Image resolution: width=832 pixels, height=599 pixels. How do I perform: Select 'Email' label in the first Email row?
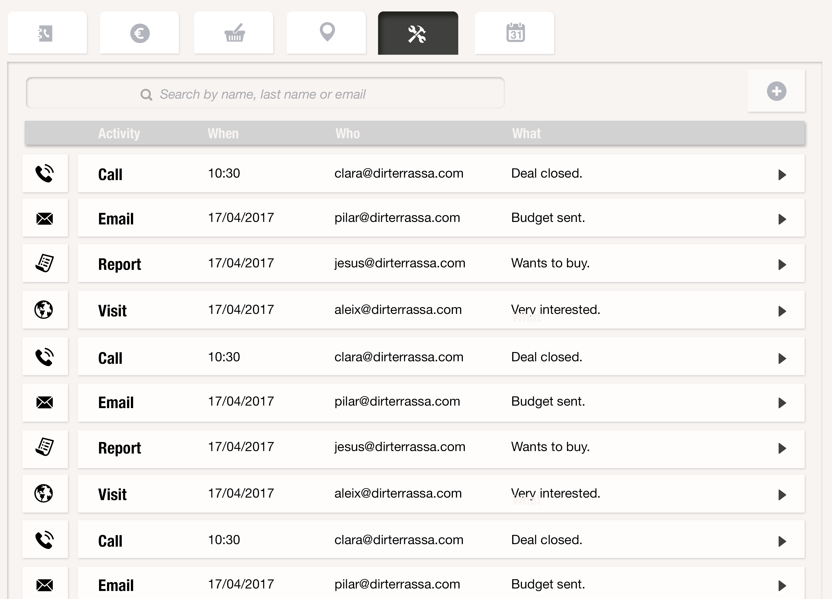116,219
